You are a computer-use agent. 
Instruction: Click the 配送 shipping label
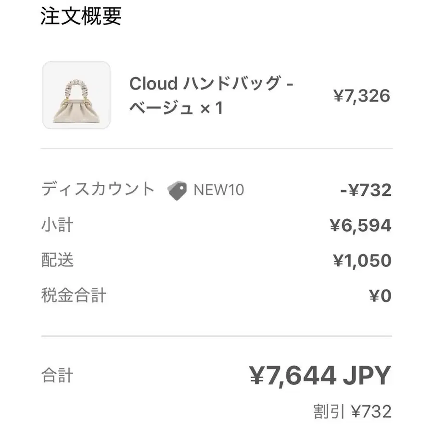tap(57, 260)
